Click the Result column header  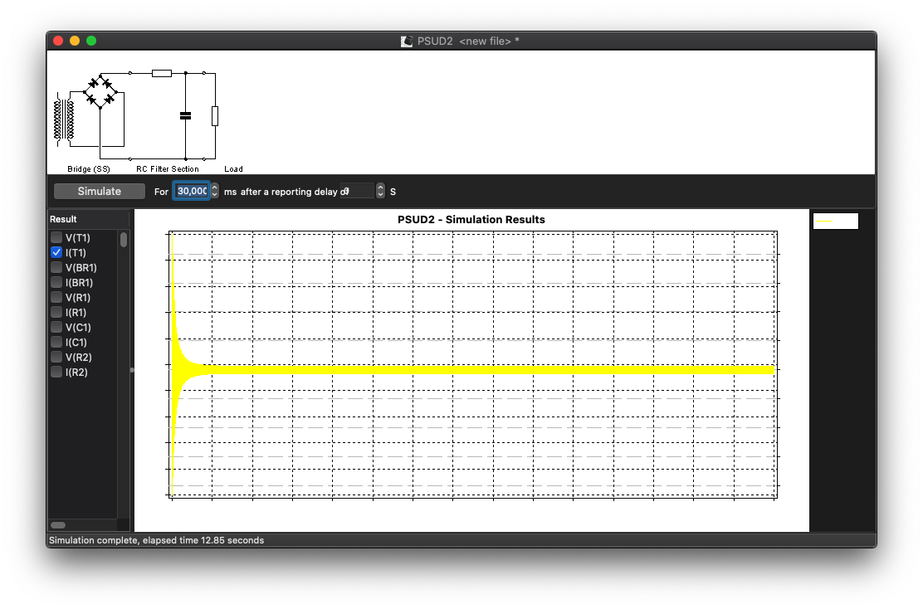[88, 219]
